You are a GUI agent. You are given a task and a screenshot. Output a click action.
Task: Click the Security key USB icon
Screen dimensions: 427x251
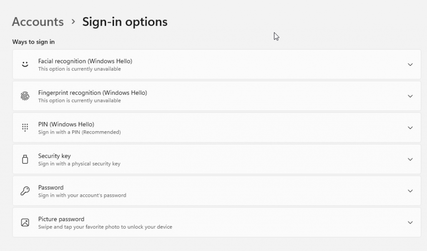tap(25, 159)
